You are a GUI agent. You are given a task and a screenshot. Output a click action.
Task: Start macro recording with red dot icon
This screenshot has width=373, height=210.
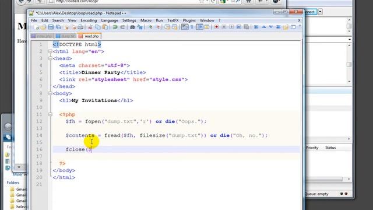(x=216, y=27)
